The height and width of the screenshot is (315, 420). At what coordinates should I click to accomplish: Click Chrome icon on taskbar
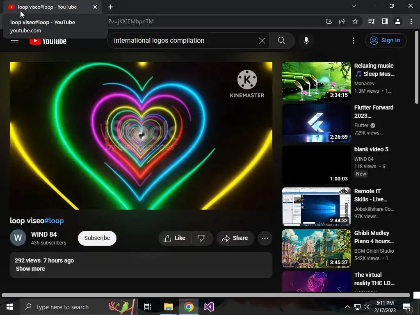189,307
